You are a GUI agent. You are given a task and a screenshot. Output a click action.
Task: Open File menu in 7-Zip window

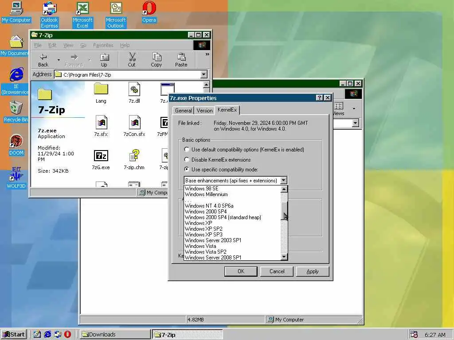[38, 45]
